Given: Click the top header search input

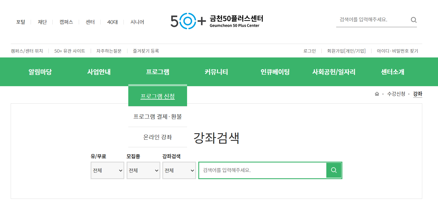Looking at the screenshot, I should pyautogui.click(x=372, y=20).
